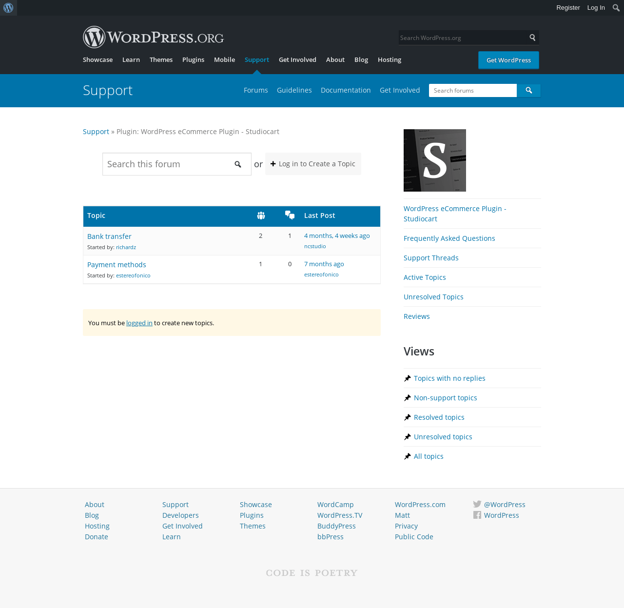Viewport: 624px width, 608px height.
Task: Click the Get WordPress button
Action: 508,60
